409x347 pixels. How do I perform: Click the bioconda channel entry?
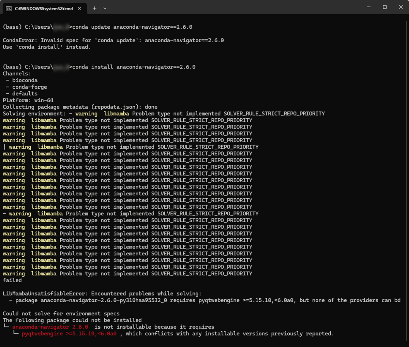[x=25, y=80]
